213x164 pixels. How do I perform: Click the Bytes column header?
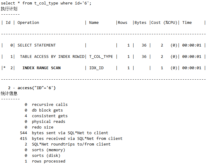click(x=141, y=23)
